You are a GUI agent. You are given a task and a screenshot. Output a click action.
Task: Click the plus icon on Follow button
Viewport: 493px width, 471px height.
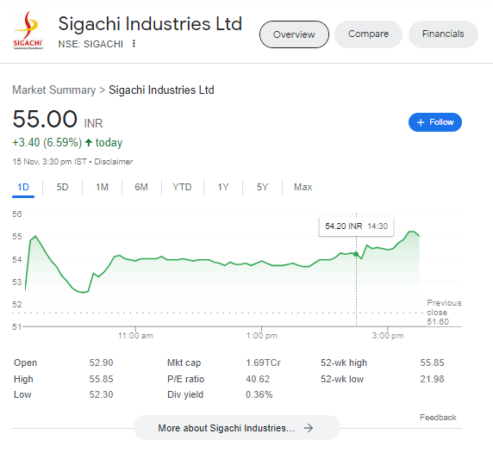coord(421,122)
